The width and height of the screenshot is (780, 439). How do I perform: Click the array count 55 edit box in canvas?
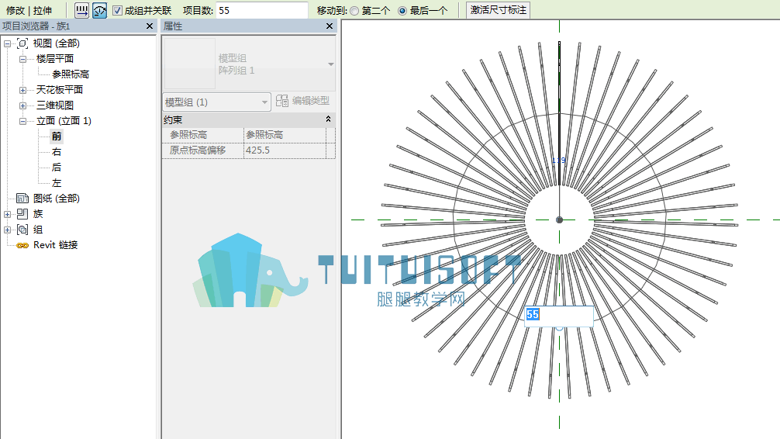pos(559,315)
